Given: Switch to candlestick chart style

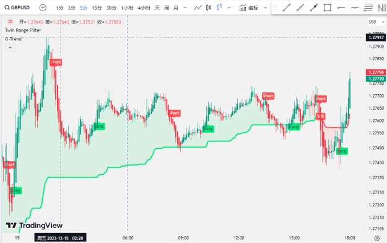Looking at the screenshot, I should (209, 7).
